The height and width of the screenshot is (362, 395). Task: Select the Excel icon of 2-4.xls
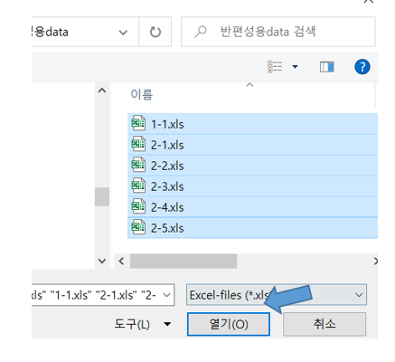[138, 206]
